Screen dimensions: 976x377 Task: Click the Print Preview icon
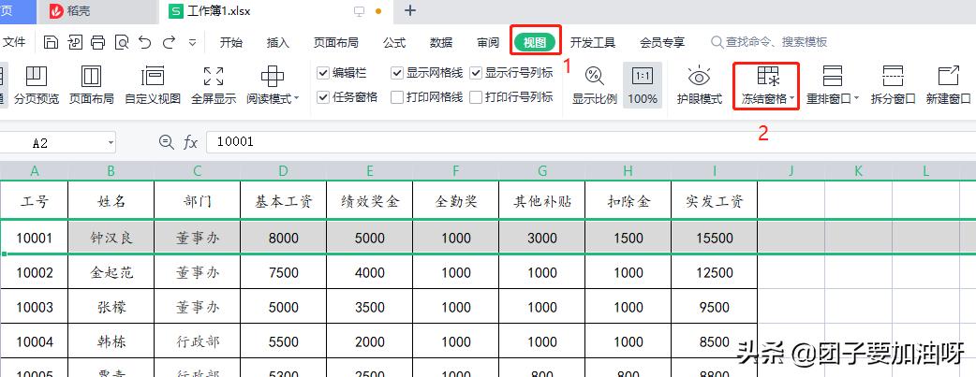tap(122, 42)
